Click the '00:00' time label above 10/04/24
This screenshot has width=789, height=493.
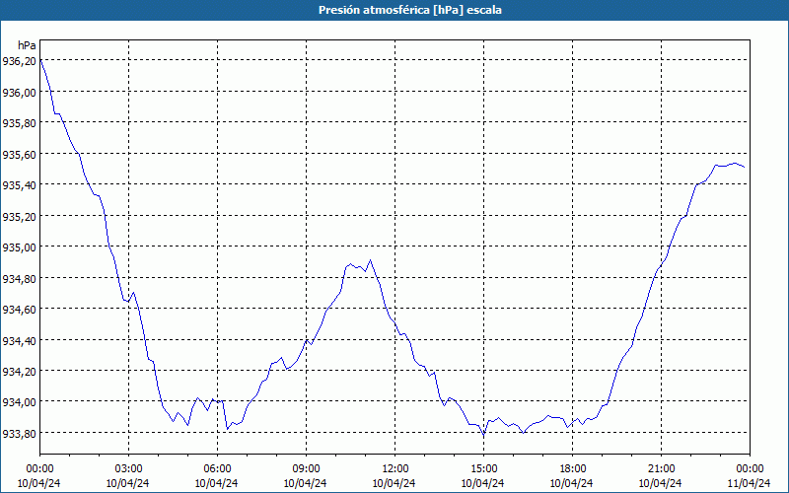pos(39,469)
